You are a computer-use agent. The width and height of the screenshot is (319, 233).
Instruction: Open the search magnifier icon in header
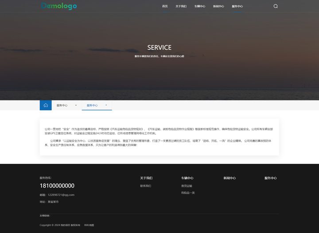(x=276, y=6)
